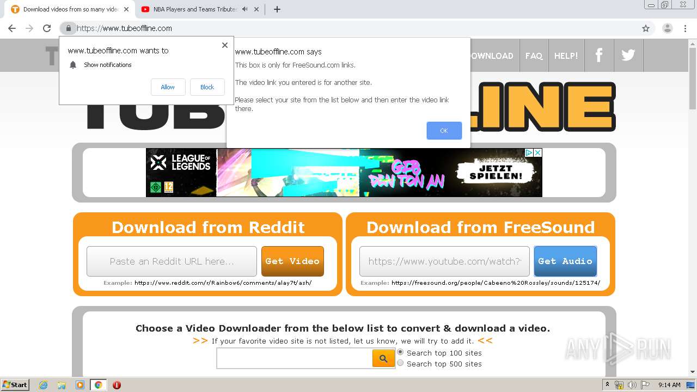Click the FreeSound example URL text
Screen dimensions: 697x392
coord(496,283)
